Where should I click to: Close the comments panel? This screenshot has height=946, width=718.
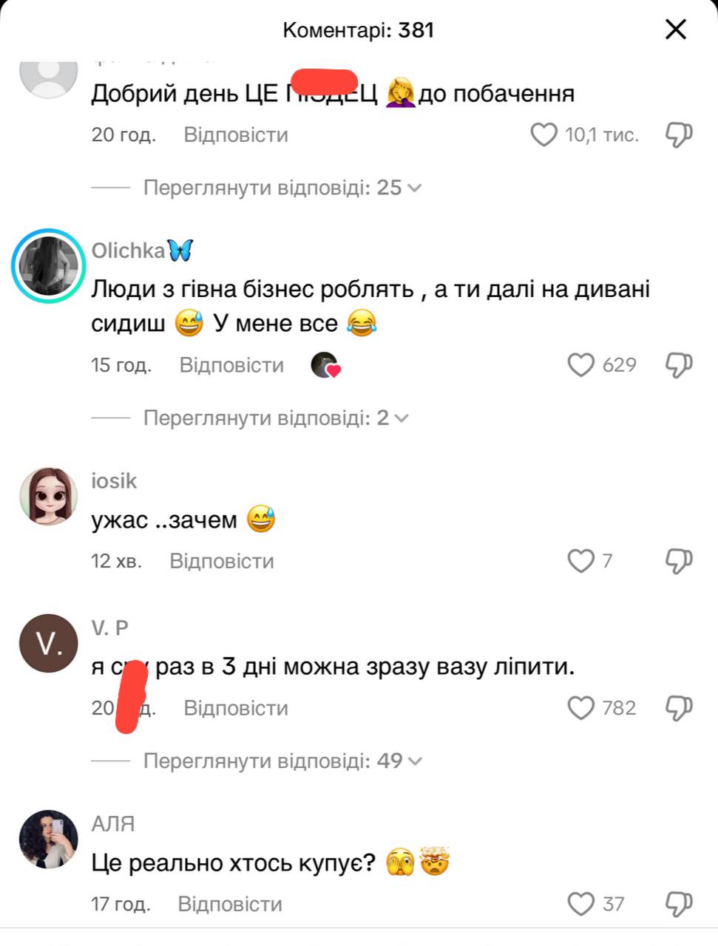tap(676, 30)
